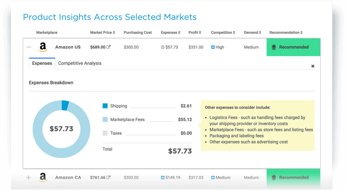Expand competition details icon next to High
This screenshot has width=347, height=190.
click(213, 47)
